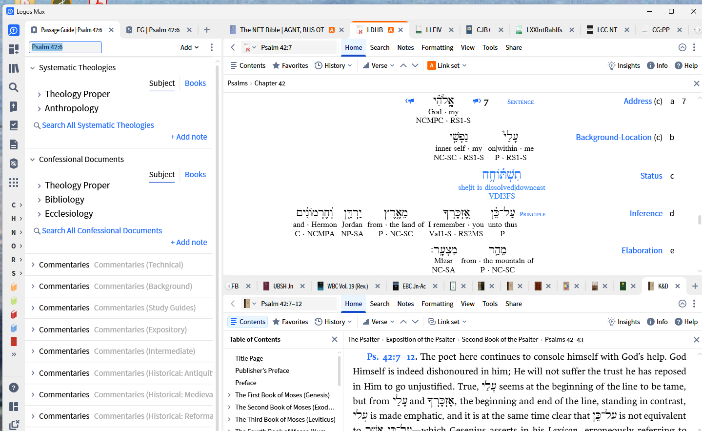Open the Formatting menu in LDHB panel

437,48
